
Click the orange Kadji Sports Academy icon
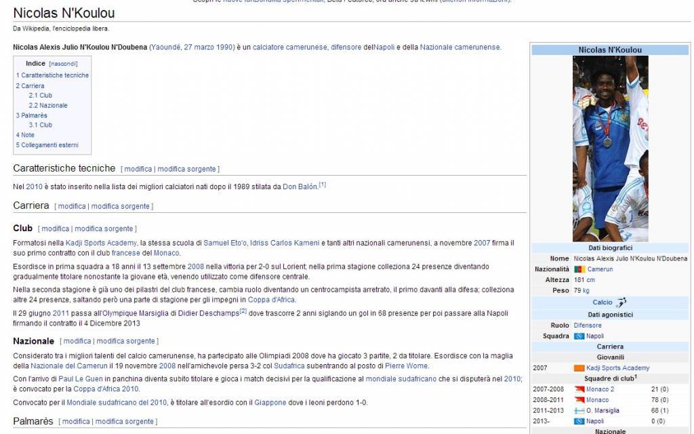[579, 368]
